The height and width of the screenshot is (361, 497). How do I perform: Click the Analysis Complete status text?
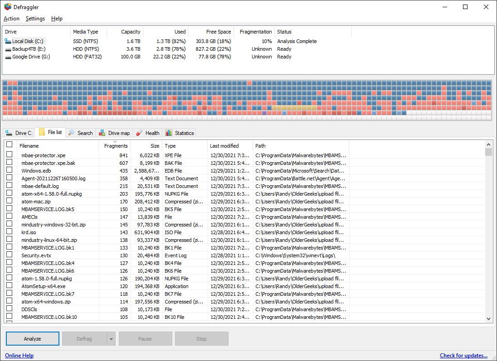[x=297, y=41]
